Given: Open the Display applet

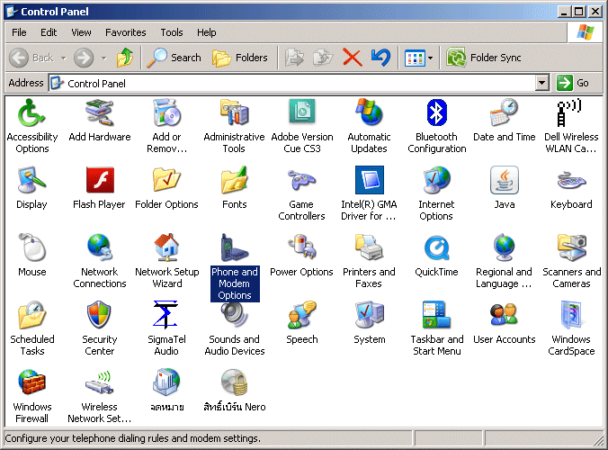Looking at the screenshot, I should tap(31, 180).
